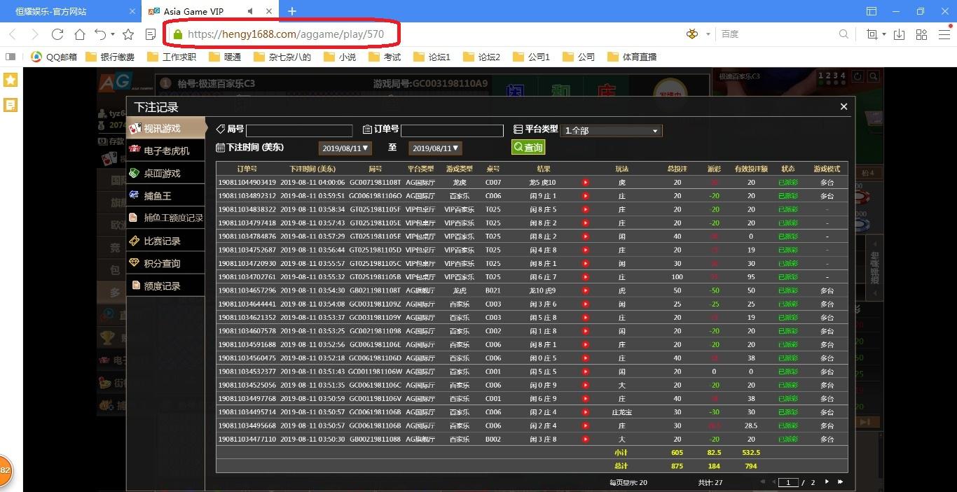Click order number 190811034532377
This screenshot has height=492, width=957.
coord(247,372)
